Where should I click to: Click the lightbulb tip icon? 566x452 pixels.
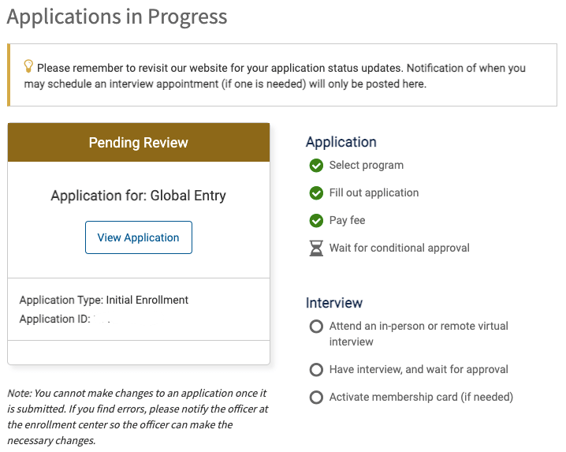(28, 66)
